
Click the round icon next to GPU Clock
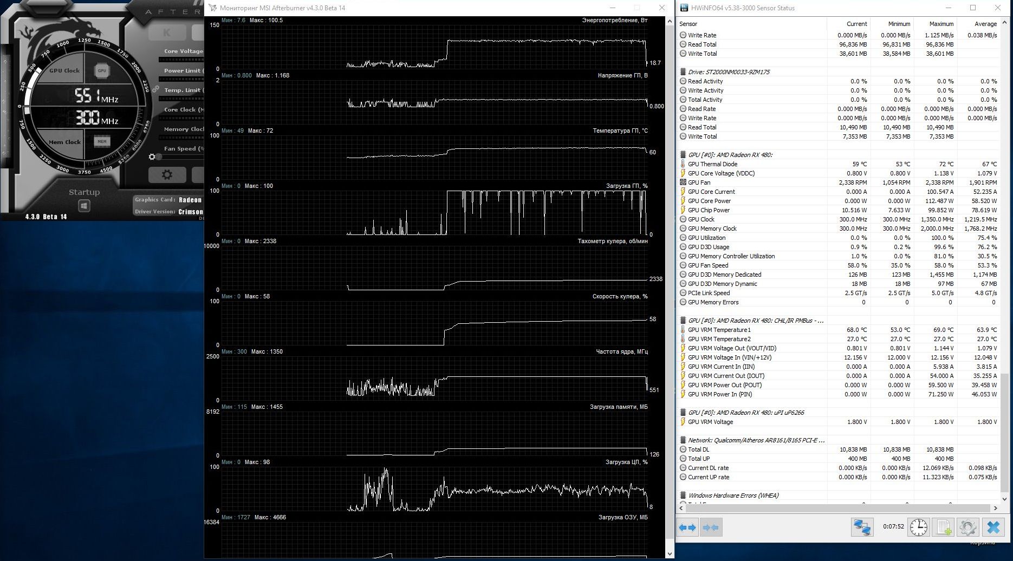coord(683,219)
